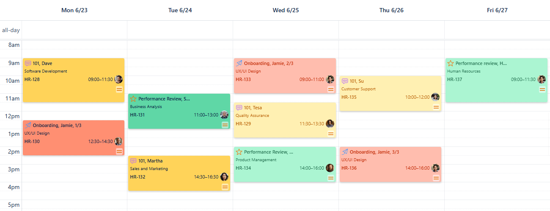Click the medium priority icon on HR-128 card
The height and width of the screenshot is (211, 550).
(x=119, y=89)
